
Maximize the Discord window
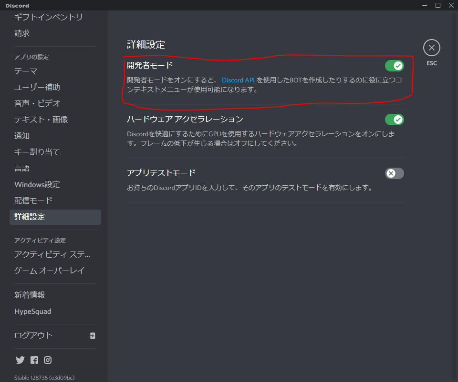coord(438,5)
